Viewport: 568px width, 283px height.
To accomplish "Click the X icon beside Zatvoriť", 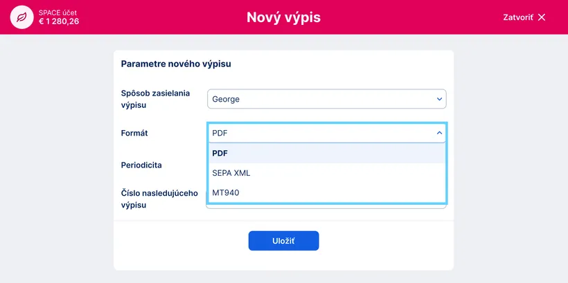I will 542,17.
